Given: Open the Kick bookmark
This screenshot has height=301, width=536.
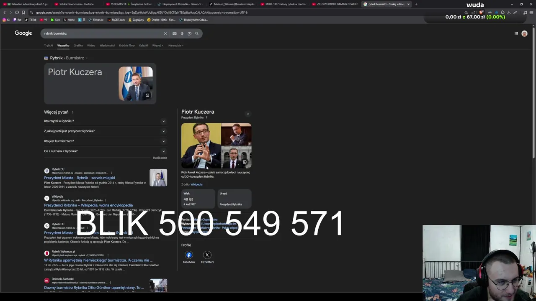Looking at the screenshot, I should pyautogui.click(x=56, y=20).
